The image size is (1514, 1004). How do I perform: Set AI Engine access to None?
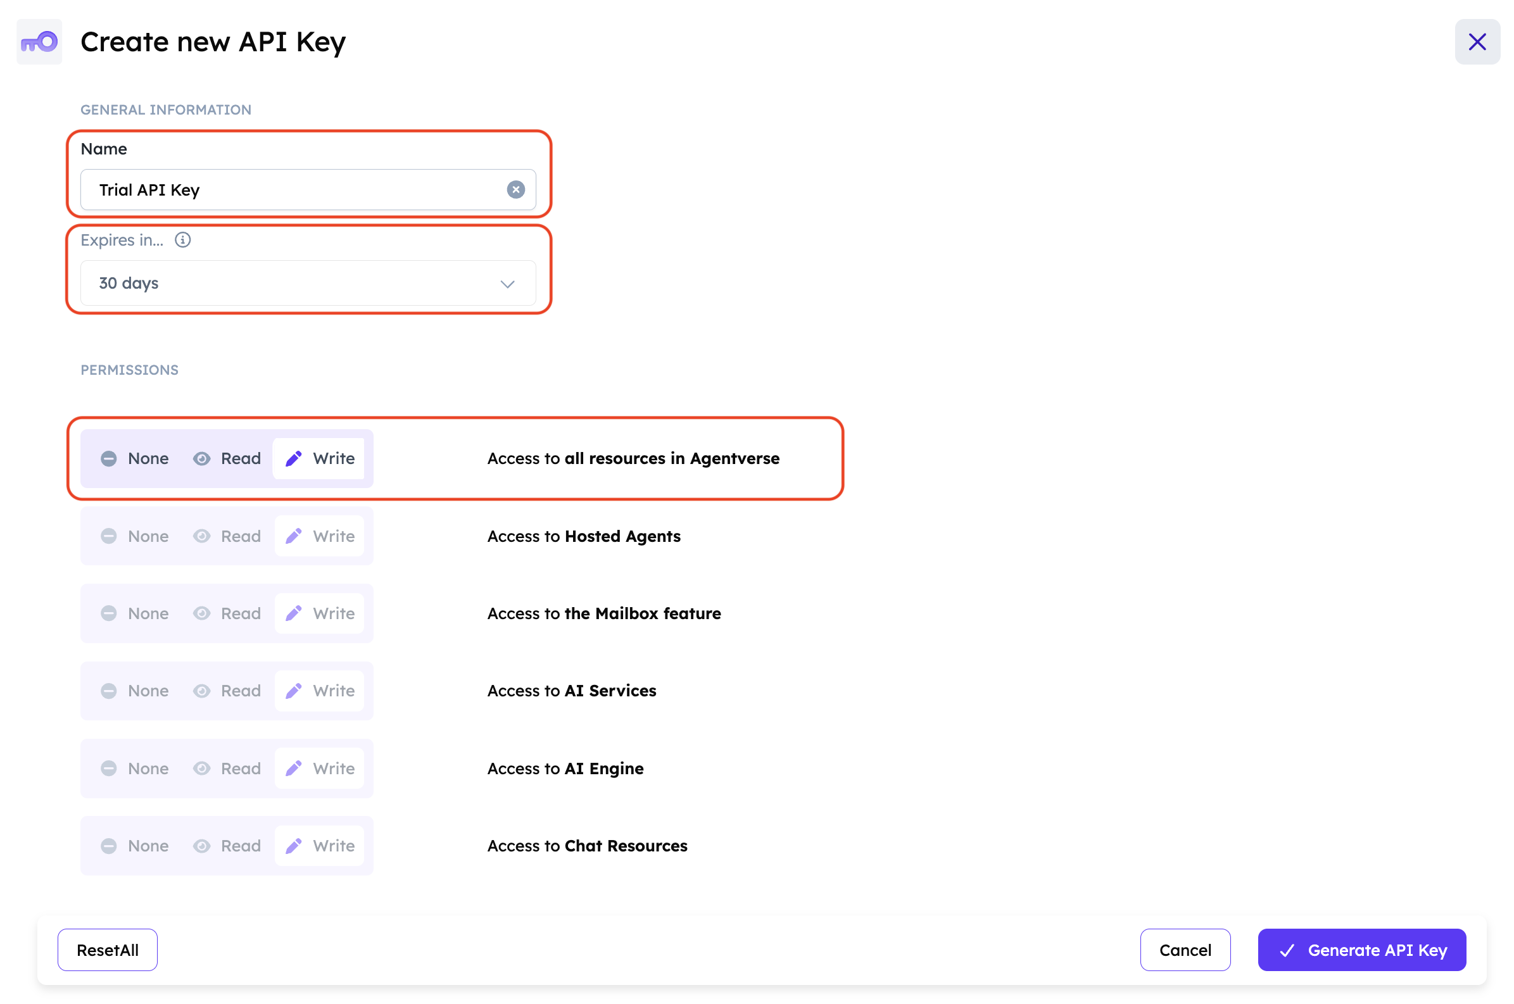click(x=135, y=769)
